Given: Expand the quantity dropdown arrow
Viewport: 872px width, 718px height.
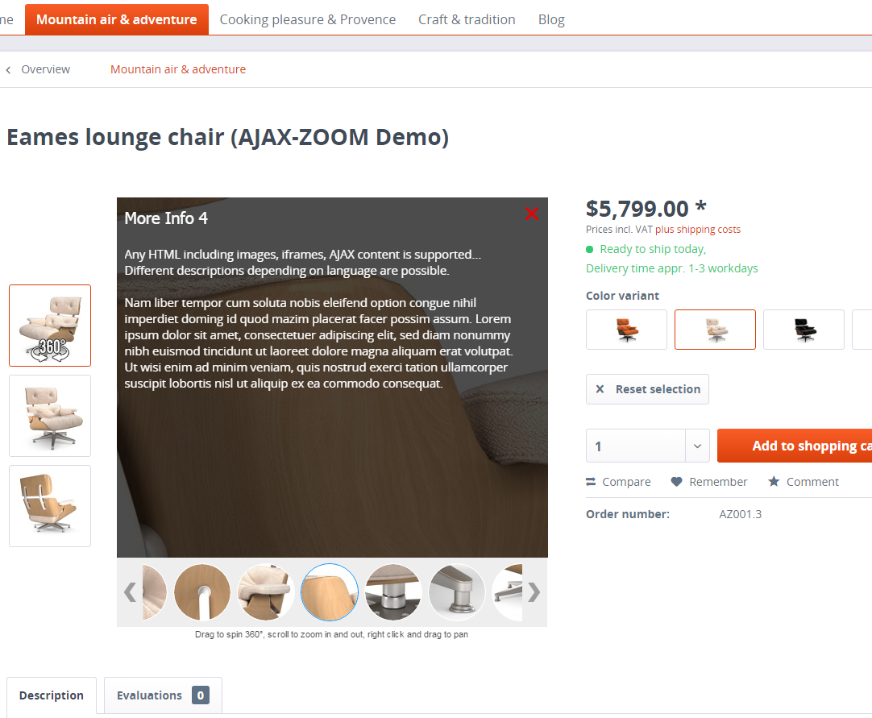Looking at the screenshot, I should [697, 446].
